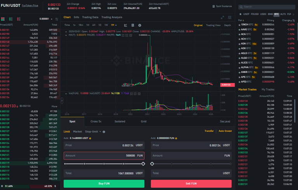Viewport: 298px width, 190px height.
Task: Select Limit order type
Action: click(x=67, y=131)
